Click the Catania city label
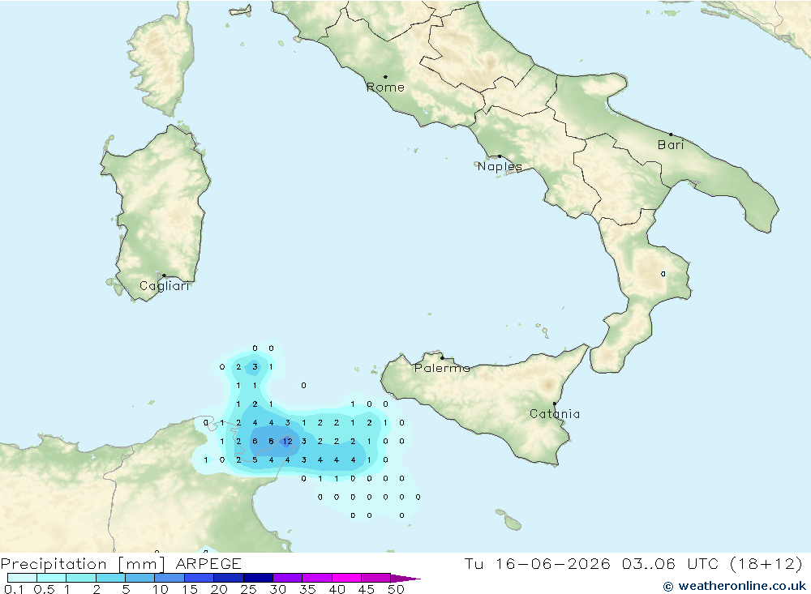This screenshot has width=811, height=594. (555, 413)
